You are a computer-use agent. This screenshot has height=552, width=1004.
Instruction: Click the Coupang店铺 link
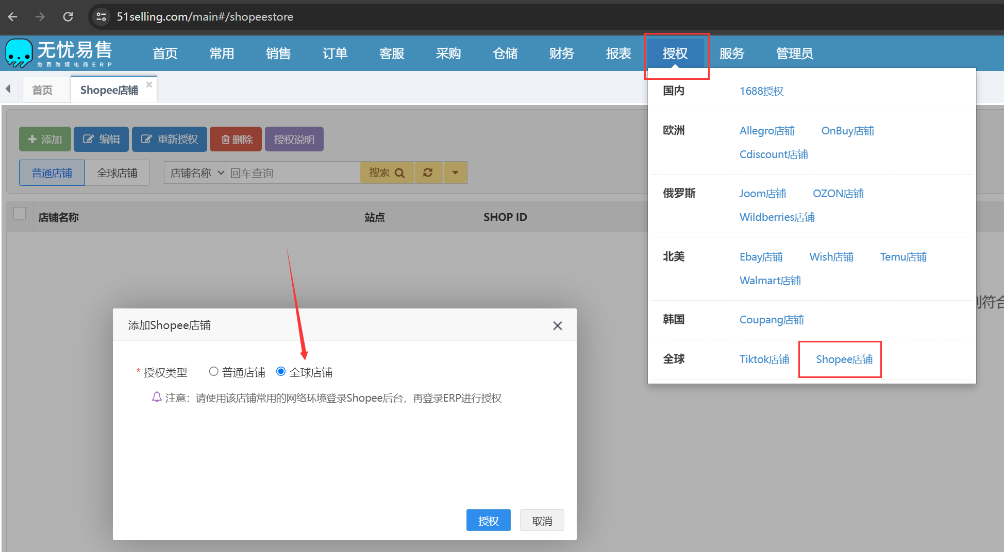coord(772,320)
